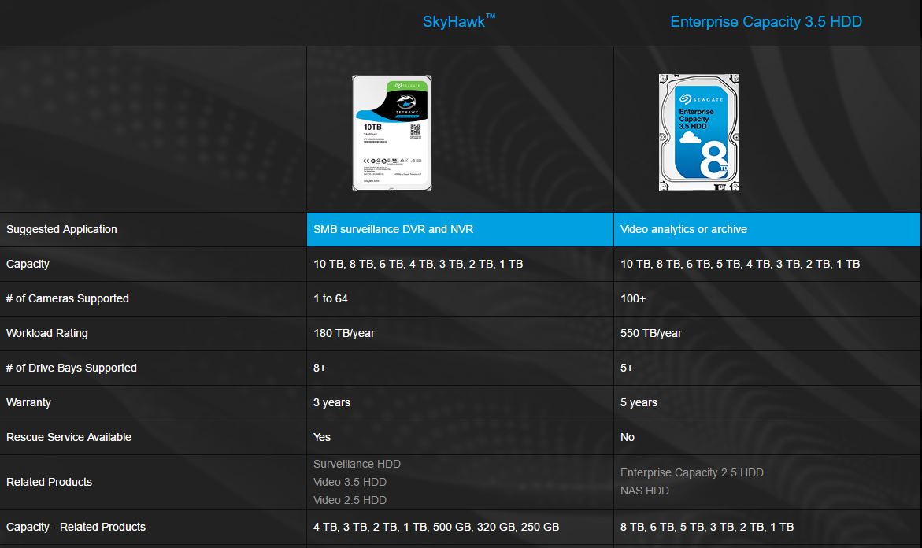The image size is (922, 548).
Task: Select Enterprise capacity list containing '5 TB'
Action: [739, 264]
